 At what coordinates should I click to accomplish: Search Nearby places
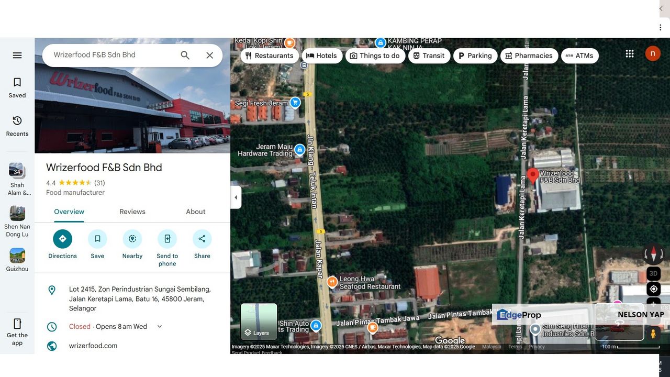[x=132, y=244]
